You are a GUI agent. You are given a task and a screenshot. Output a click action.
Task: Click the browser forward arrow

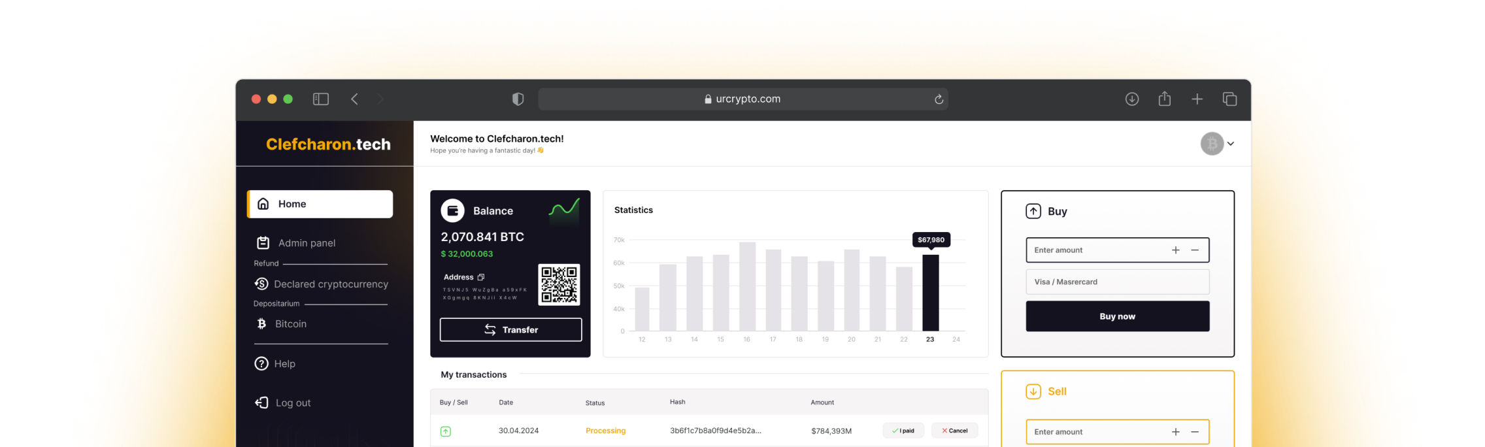(380, 99)
